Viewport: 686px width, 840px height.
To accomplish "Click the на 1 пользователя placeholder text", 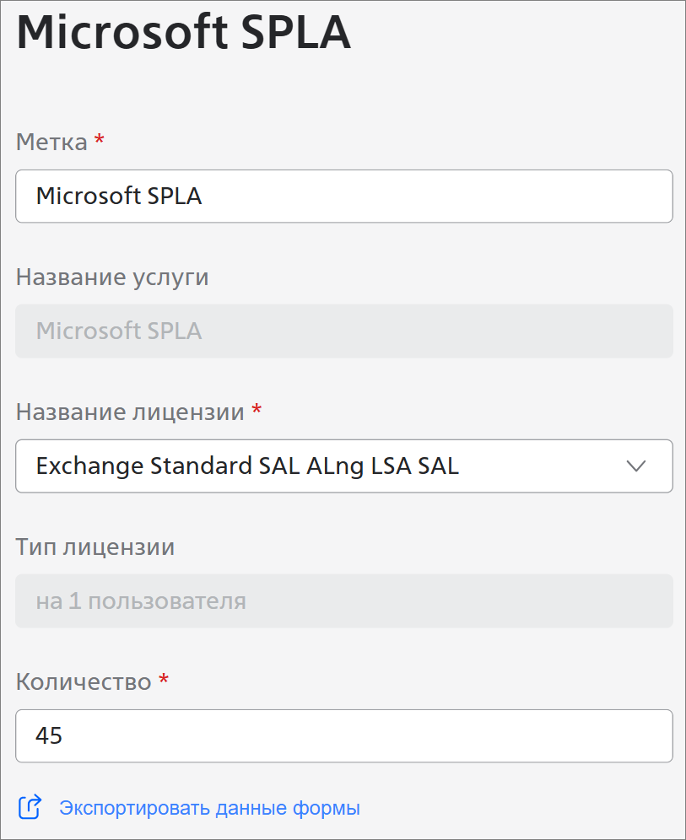I will [x=141, y=601].
